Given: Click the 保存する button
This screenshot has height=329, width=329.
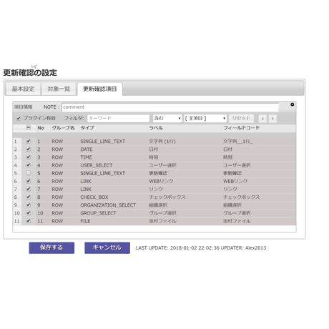Looking at the screenshot, I should (x=51, y=247).
